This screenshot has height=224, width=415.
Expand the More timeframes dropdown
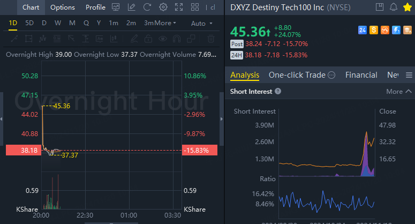pos(165,23)
